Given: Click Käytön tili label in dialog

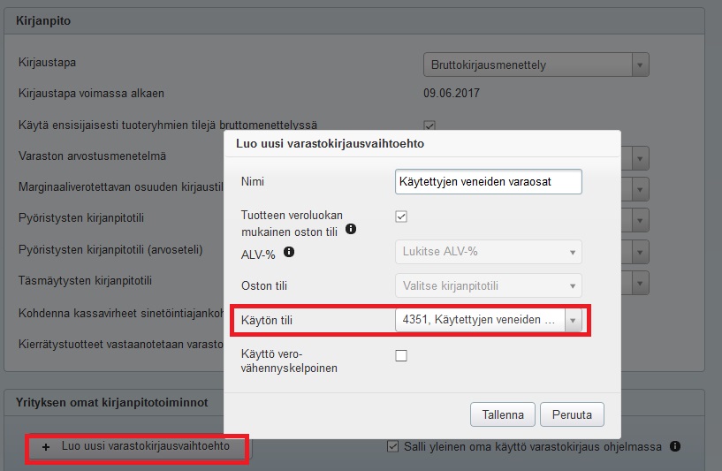Looking at the screenshot, I should (267, 320).
